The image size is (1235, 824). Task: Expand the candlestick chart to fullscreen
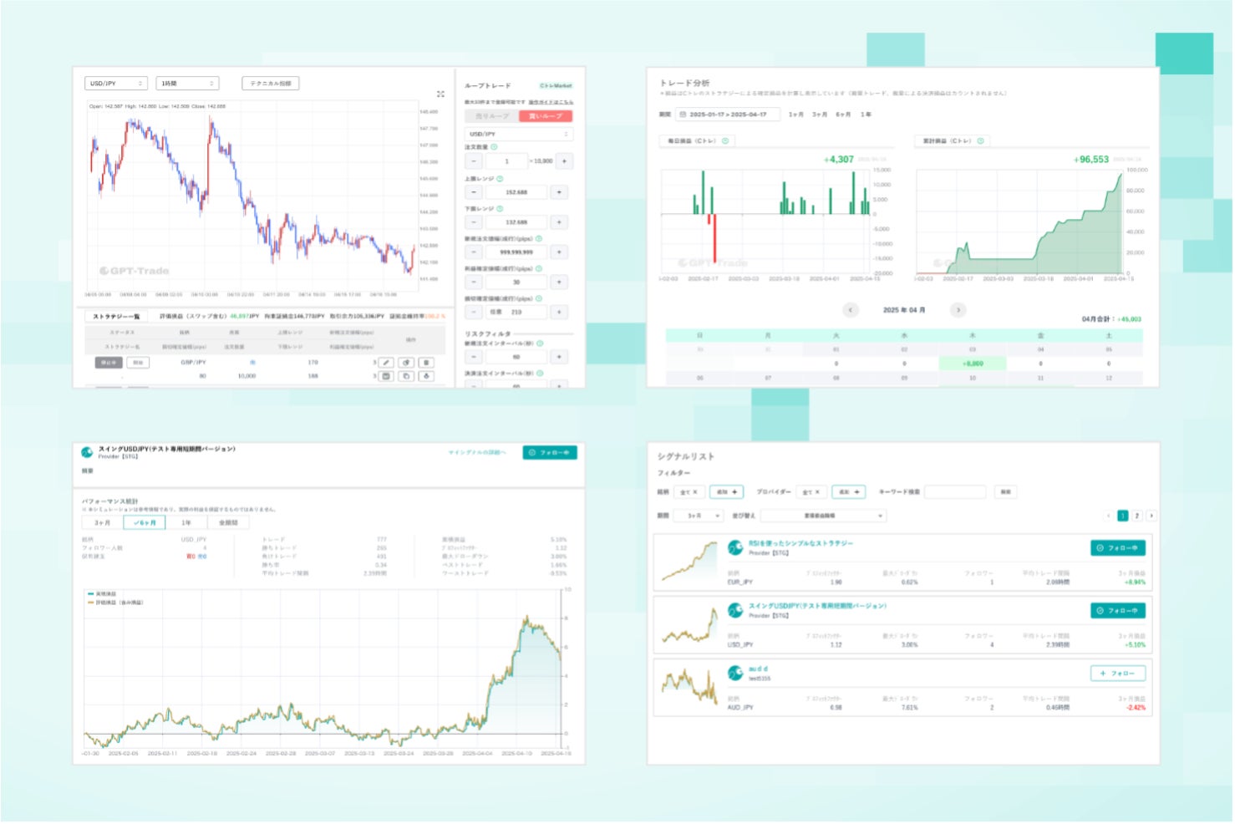[x=441, y=94]
